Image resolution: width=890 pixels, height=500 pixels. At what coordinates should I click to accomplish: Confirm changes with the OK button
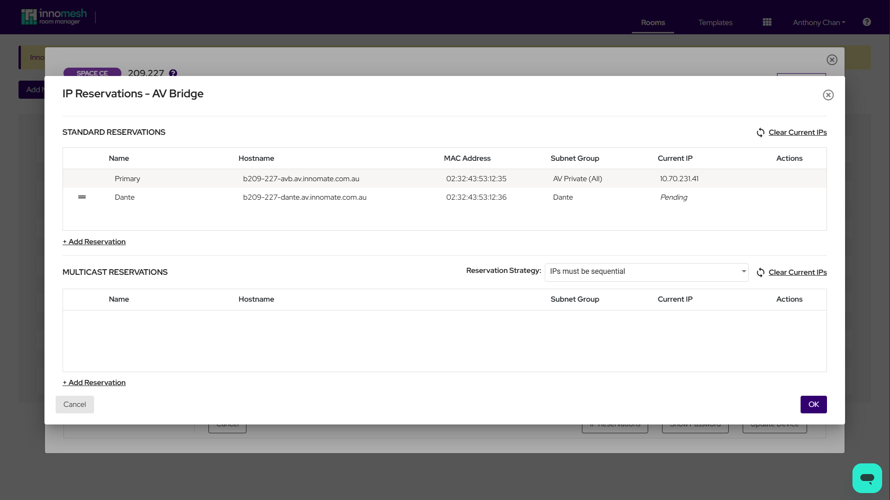[x=813, y=404]
